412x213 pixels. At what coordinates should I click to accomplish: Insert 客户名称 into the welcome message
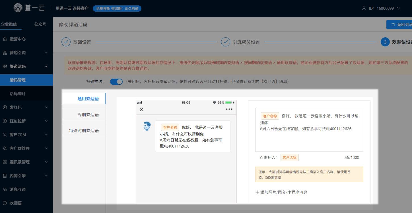289,157
